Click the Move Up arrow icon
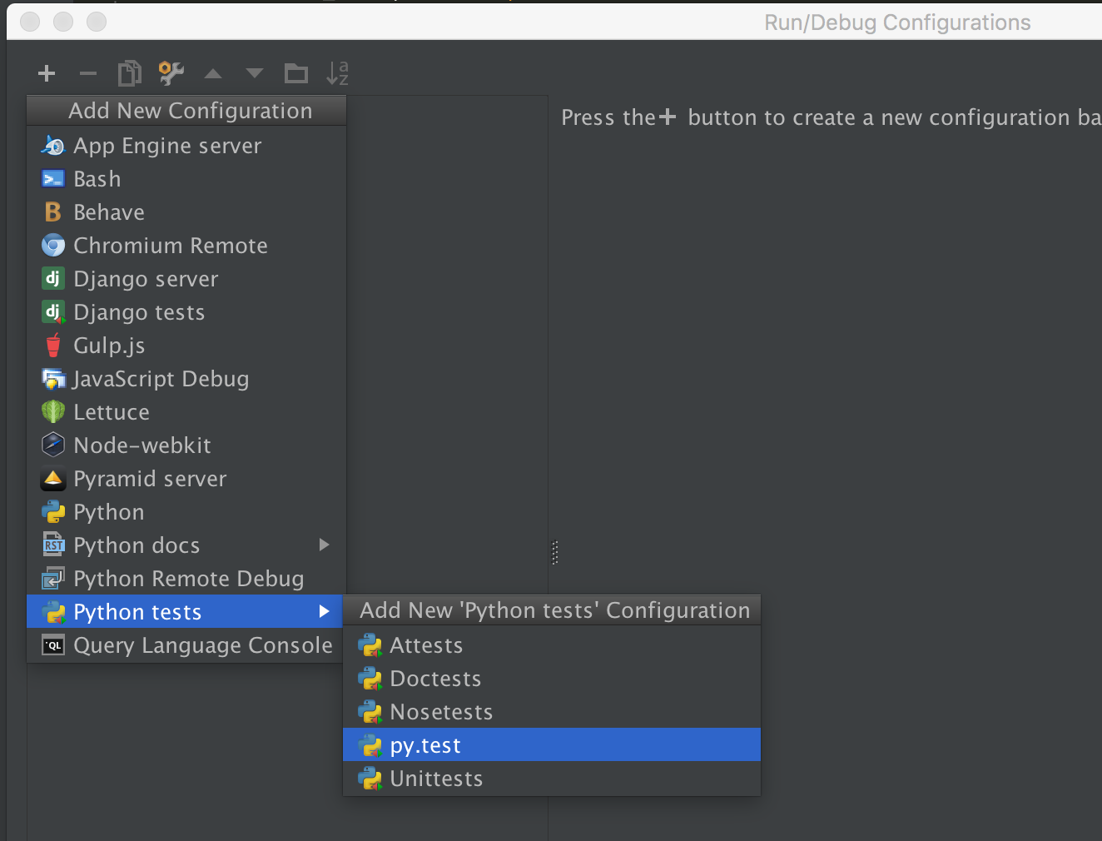 click(x=213, y=73)
